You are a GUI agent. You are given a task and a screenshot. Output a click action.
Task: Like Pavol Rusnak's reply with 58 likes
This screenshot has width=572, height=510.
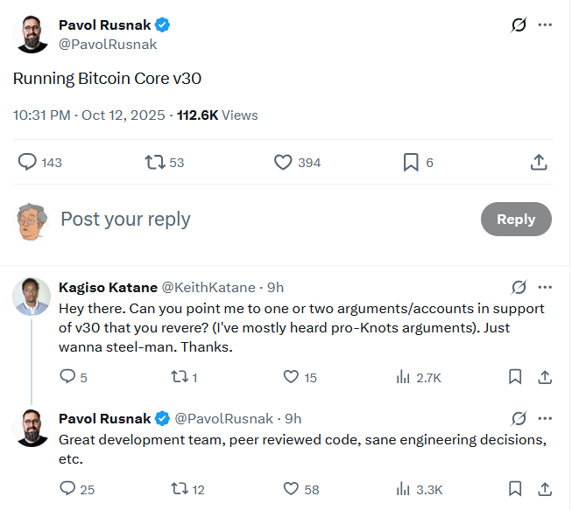(x=292, y=489)
